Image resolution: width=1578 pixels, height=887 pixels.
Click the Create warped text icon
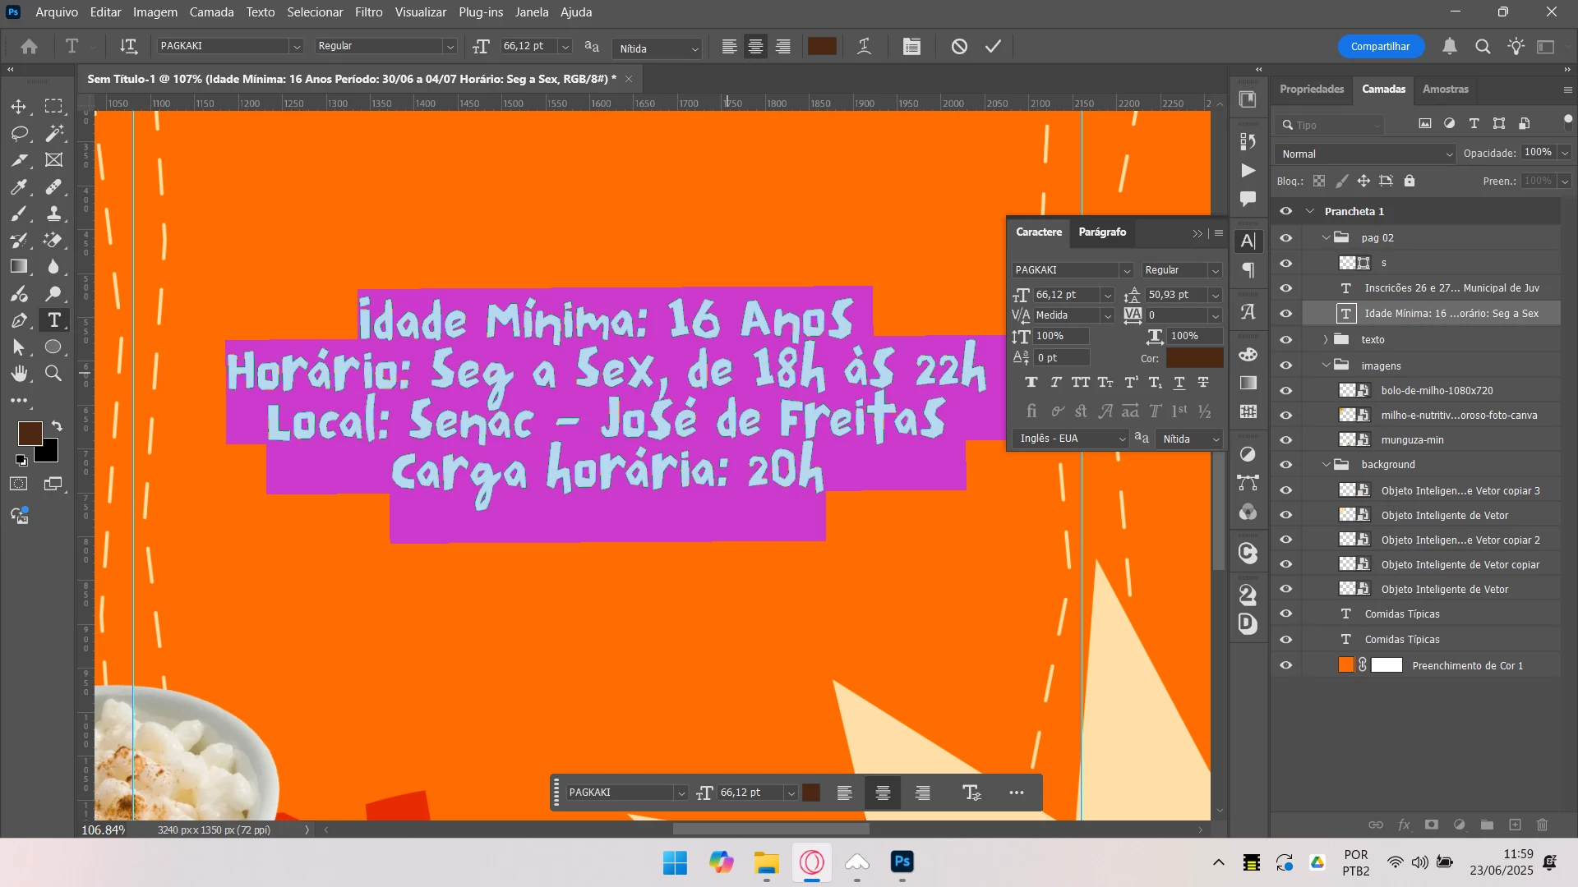(x=864, y=47)
